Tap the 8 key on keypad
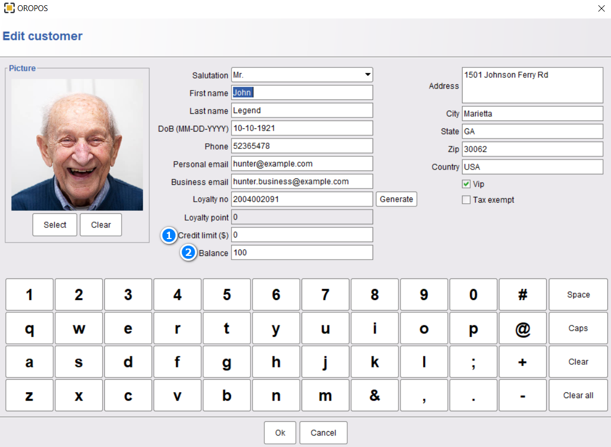 (x=375, y=295)
